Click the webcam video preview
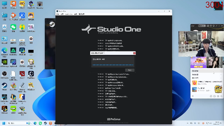The image size is (224, 126). 201,44
